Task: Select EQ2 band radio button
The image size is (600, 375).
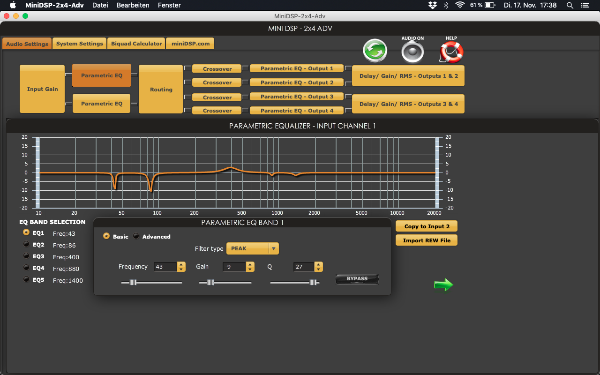Action: point(26,244)
